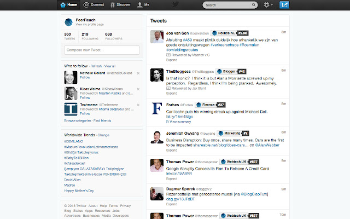
Task: Open the Help footer link
Action: click(x=103, y=206)
